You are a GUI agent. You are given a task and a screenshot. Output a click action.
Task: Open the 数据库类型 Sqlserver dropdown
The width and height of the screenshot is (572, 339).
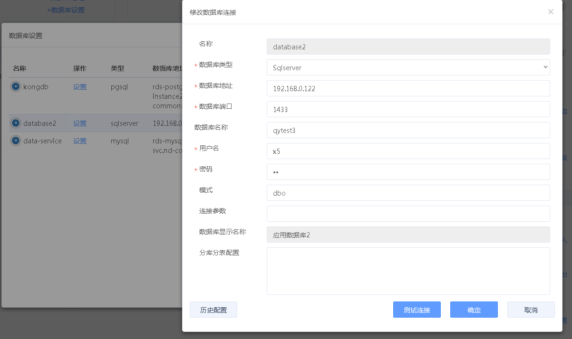pos(408,67)
